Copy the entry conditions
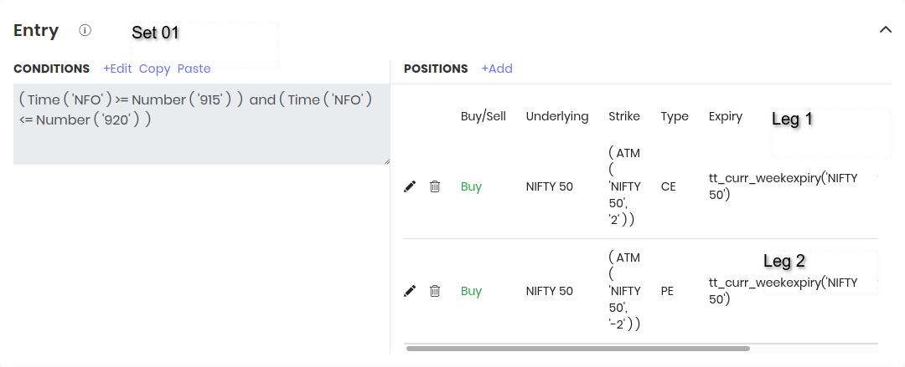The width and height of the screenshot is (905, 367). tap(154, 69)
